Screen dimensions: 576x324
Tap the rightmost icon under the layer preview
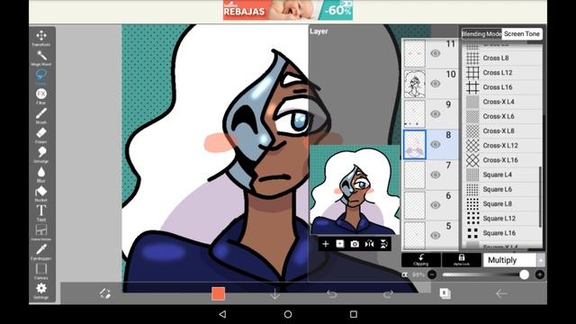pyautogui.click(x=384, y=244)
